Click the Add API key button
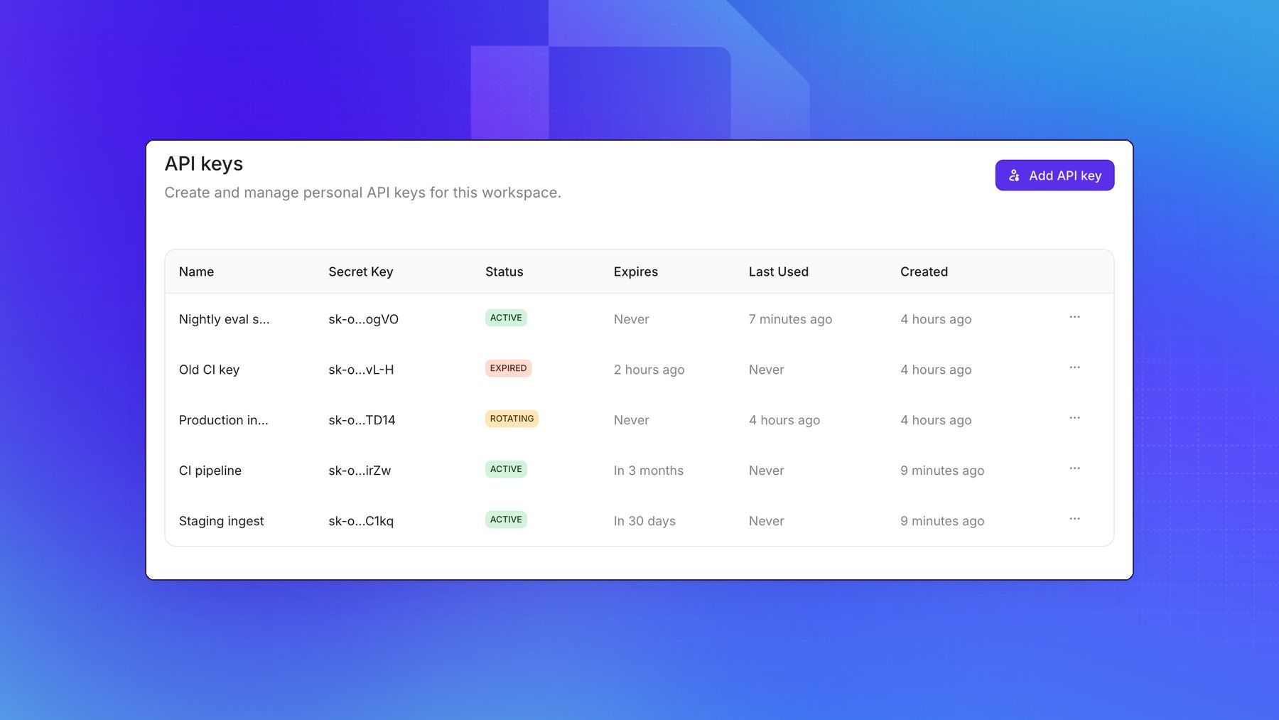 (1054, 176)
